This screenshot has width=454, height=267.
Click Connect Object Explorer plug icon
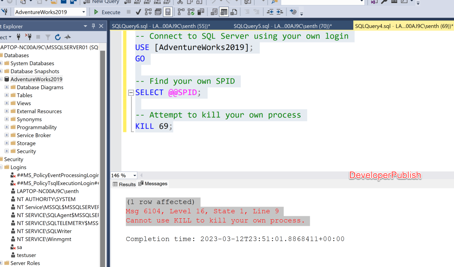[x=19, y=37]
